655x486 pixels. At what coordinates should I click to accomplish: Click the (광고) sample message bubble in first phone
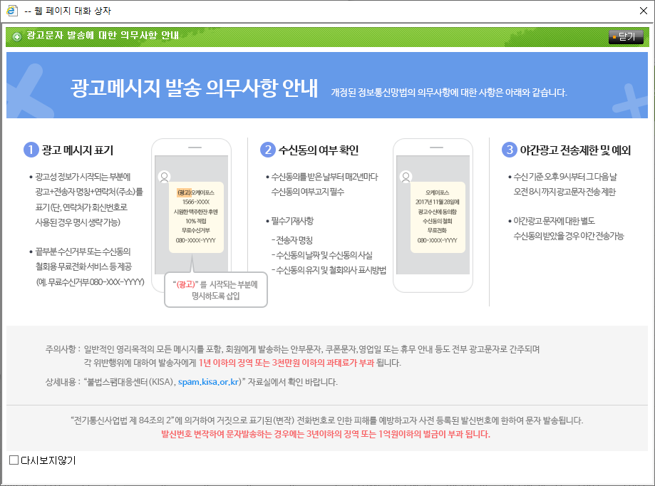(x=197, y=217)
